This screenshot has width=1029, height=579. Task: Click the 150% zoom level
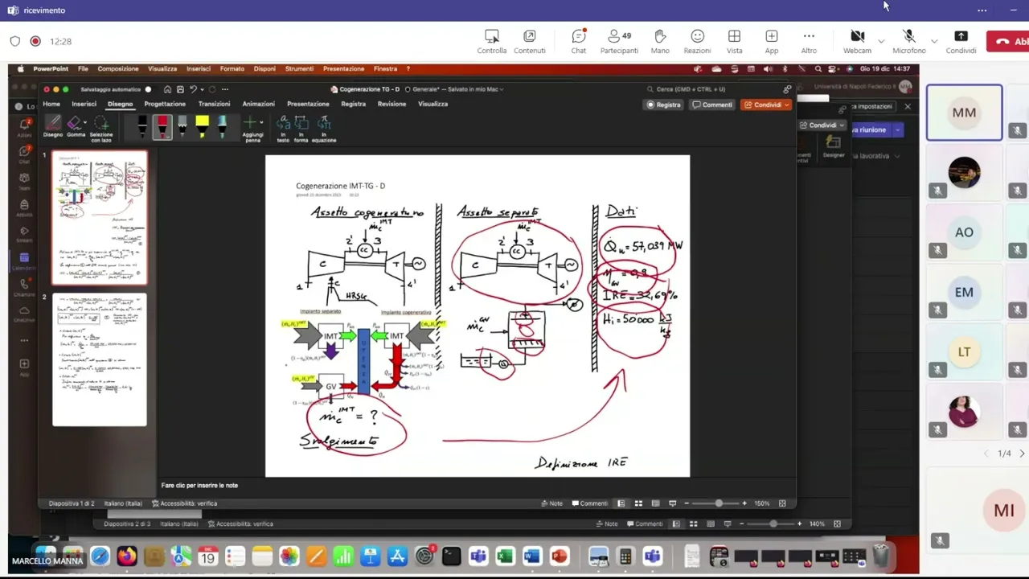(x=761, y=503)
